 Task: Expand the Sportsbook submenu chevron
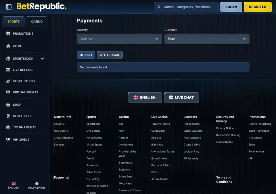click(42, 59)
